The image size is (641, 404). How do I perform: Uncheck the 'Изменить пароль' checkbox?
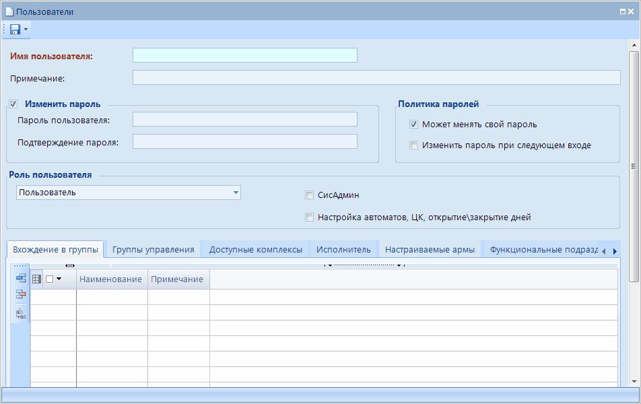[x=13, y=104]
